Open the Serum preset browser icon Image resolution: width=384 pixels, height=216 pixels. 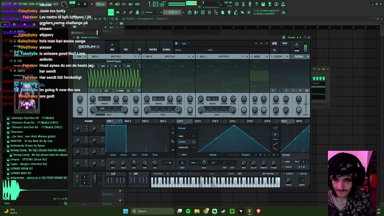click(x=274, y=43)
